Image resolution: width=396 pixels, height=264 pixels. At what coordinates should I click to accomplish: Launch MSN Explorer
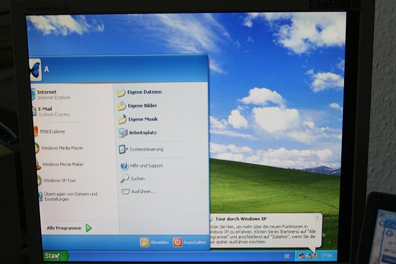[x=50, y=131]
